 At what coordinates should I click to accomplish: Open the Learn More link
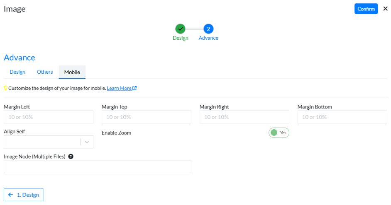pos(119,88)
